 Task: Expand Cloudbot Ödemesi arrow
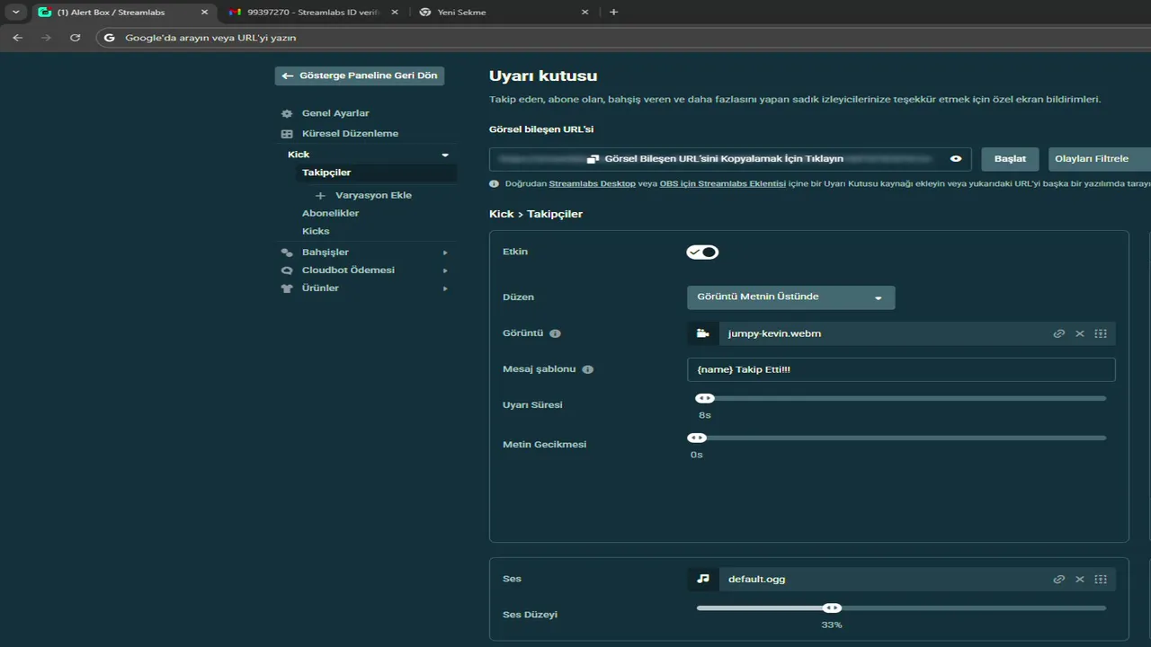click(x=445, y=270)
